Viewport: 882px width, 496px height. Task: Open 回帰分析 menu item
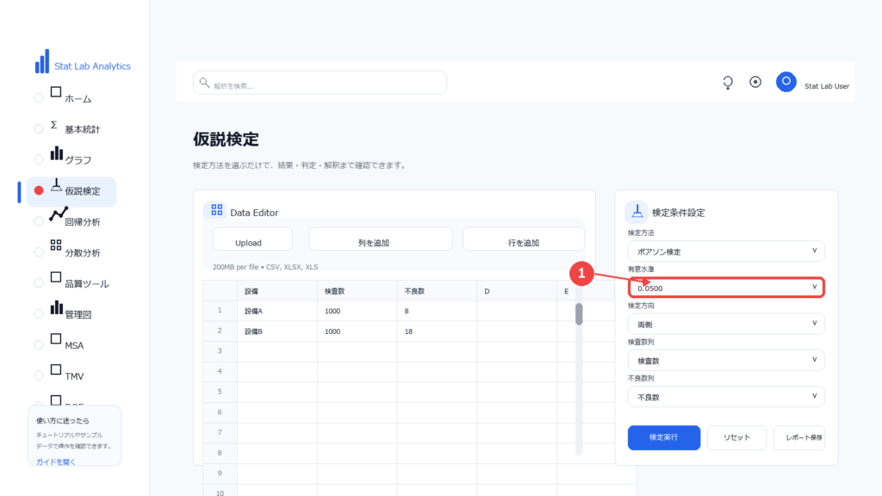(82, 222)
